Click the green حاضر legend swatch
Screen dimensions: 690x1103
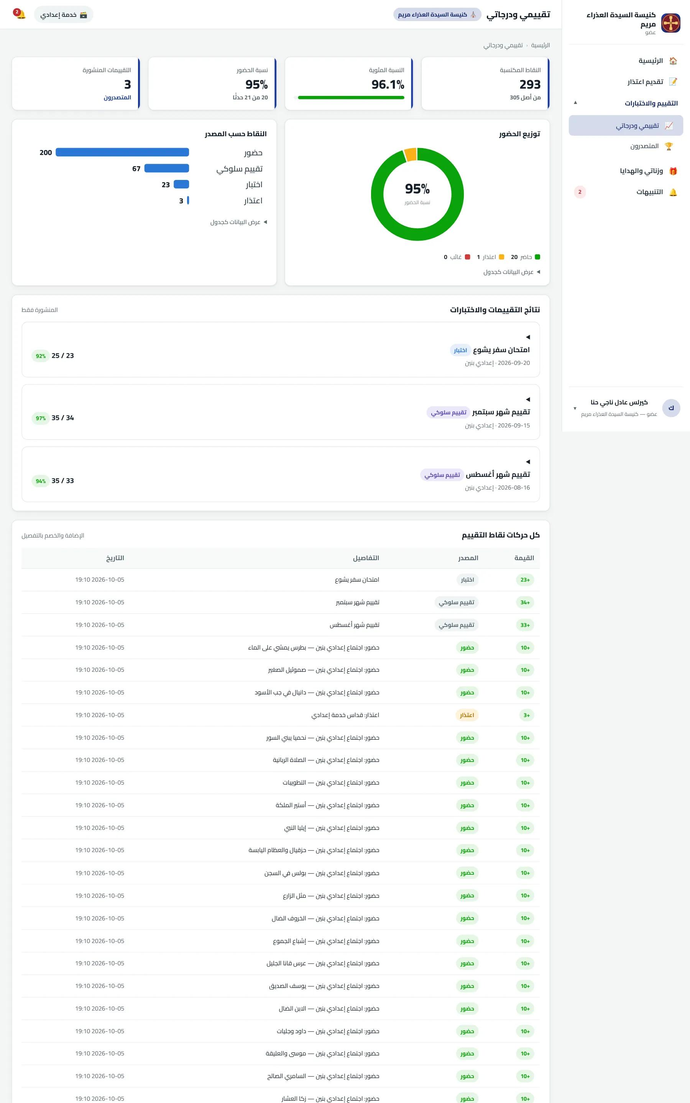[x=537, y=257]
